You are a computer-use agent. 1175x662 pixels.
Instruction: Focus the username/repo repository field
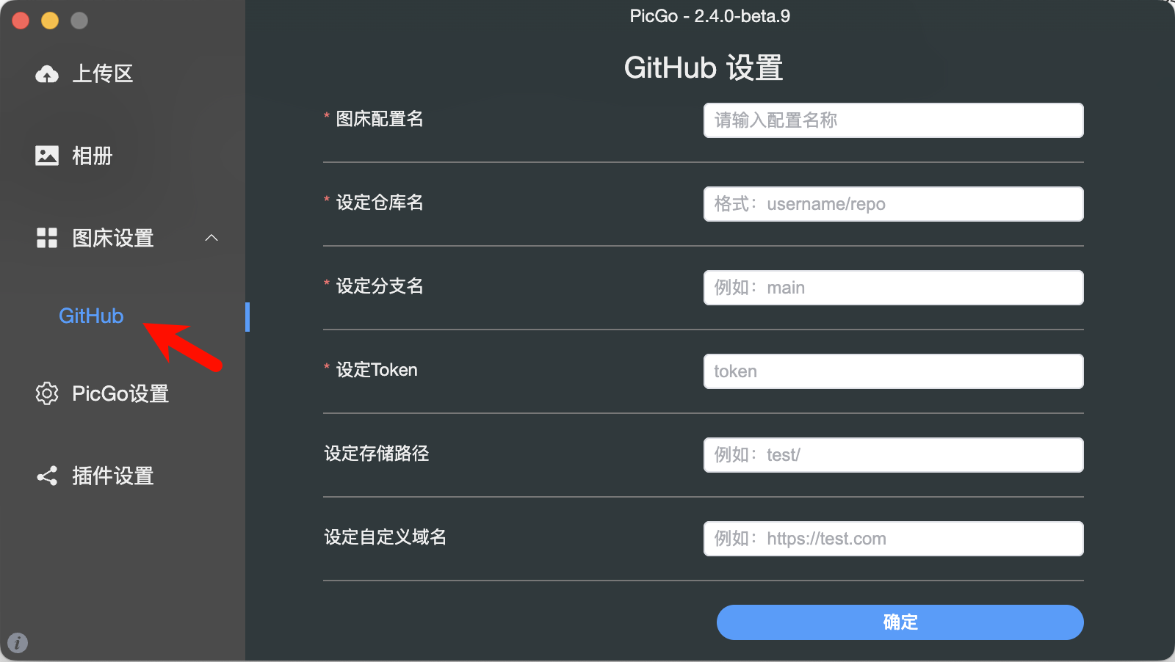coord(892,204)
